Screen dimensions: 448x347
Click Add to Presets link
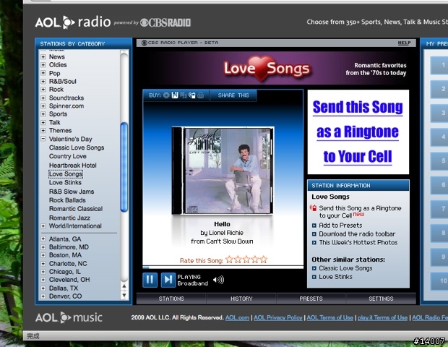340,226
